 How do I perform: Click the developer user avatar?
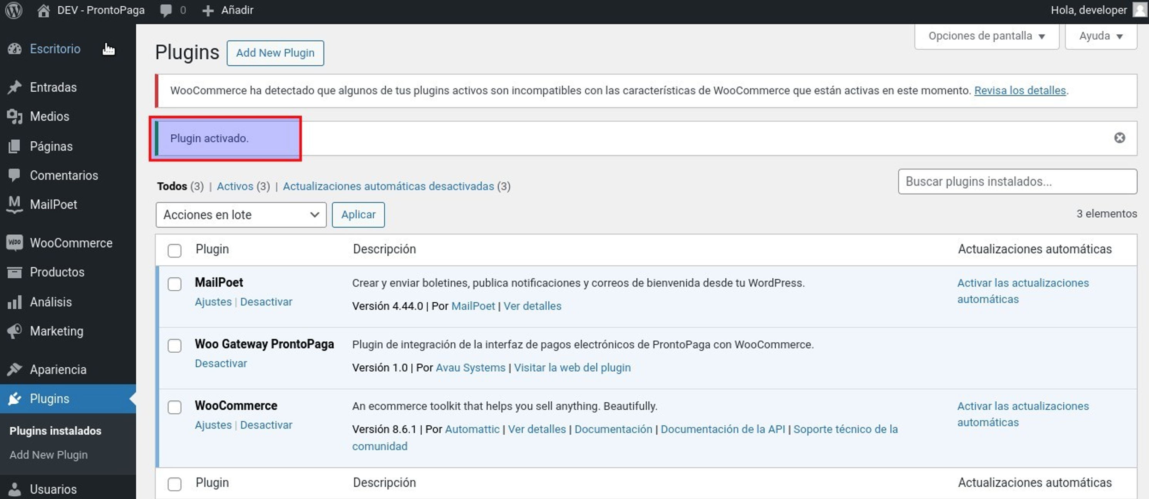(x=1139, y=10)
